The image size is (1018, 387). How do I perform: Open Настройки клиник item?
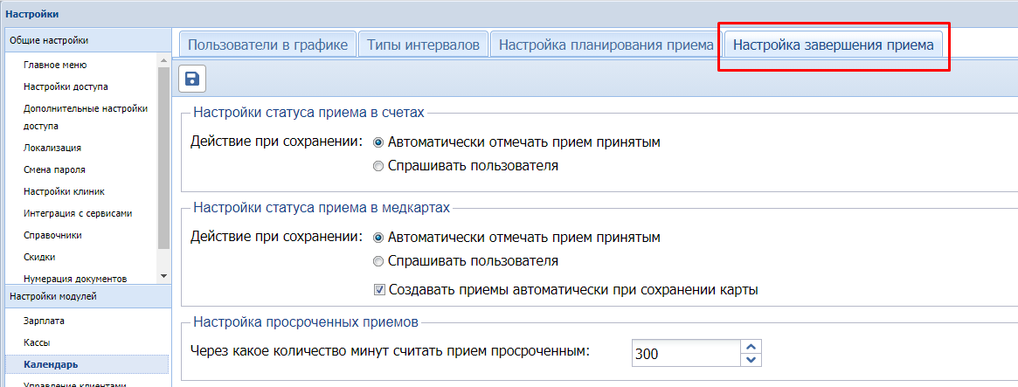[65, 191]
